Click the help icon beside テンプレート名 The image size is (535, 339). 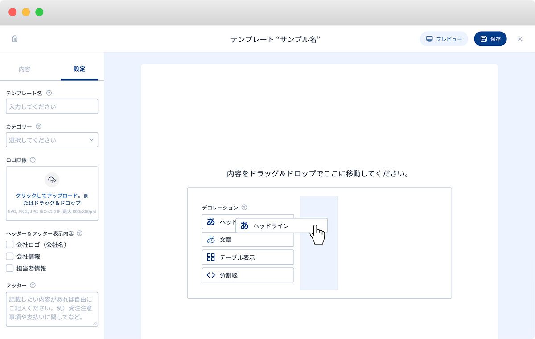pos(49,93)
